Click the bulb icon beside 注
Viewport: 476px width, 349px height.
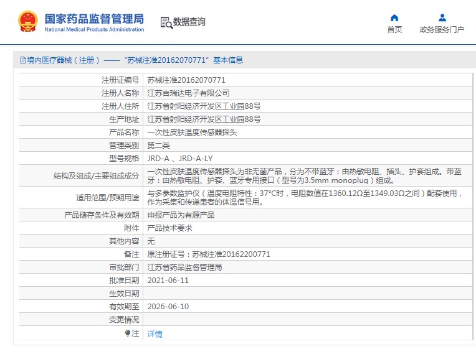128,333
